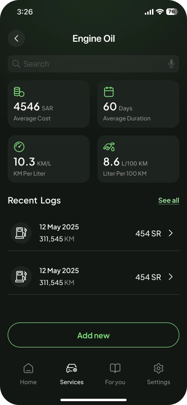Tap the fuel pump icon of first log

21,233
